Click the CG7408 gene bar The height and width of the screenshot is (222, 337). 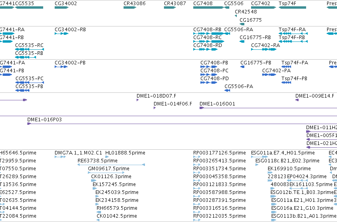tap(208, 8)
